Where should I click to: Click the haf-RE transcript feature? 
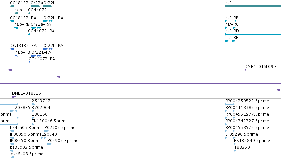coord(253,41)
